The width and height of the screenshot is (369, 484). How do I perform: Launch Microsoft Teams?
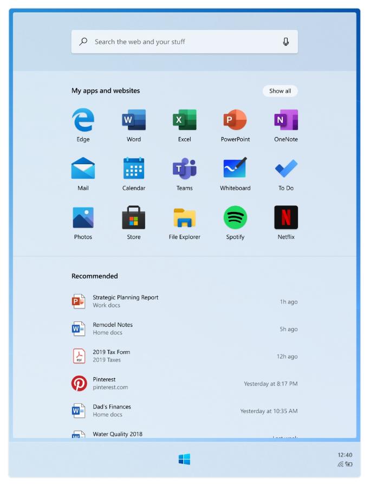184,168
